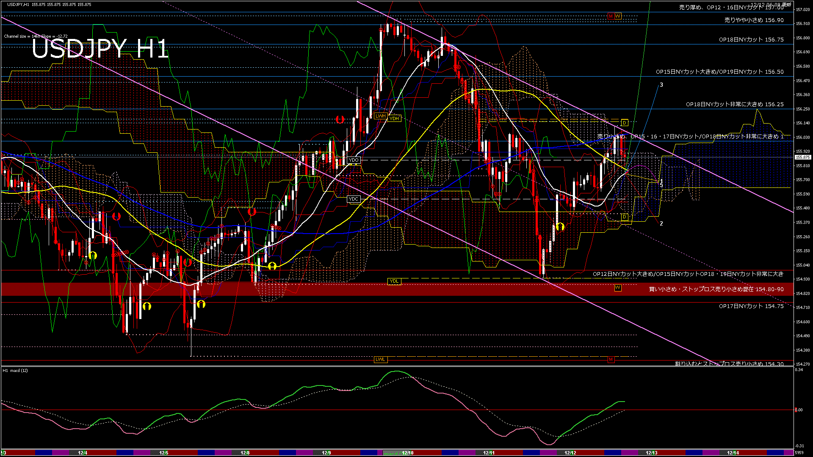Toggle the D pivot box near 156.14
This screenshot has width=813, height=457.
click(x=624, y=122)
